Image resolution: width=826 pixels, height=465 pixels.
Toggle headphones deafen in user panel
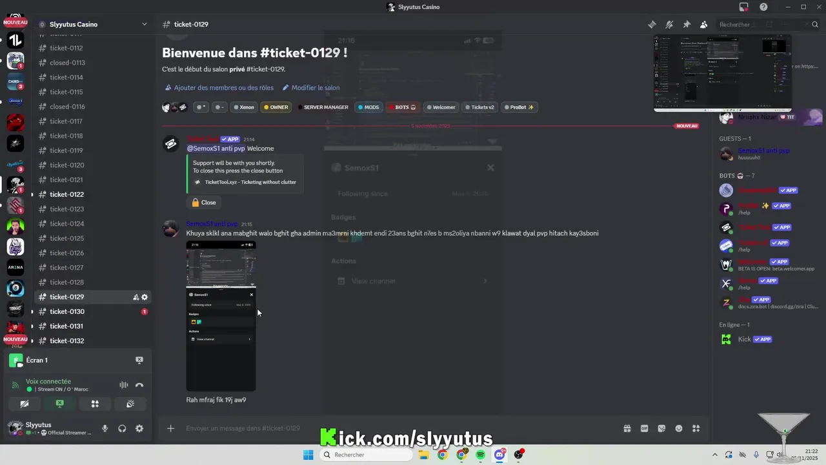click(122, 428)
